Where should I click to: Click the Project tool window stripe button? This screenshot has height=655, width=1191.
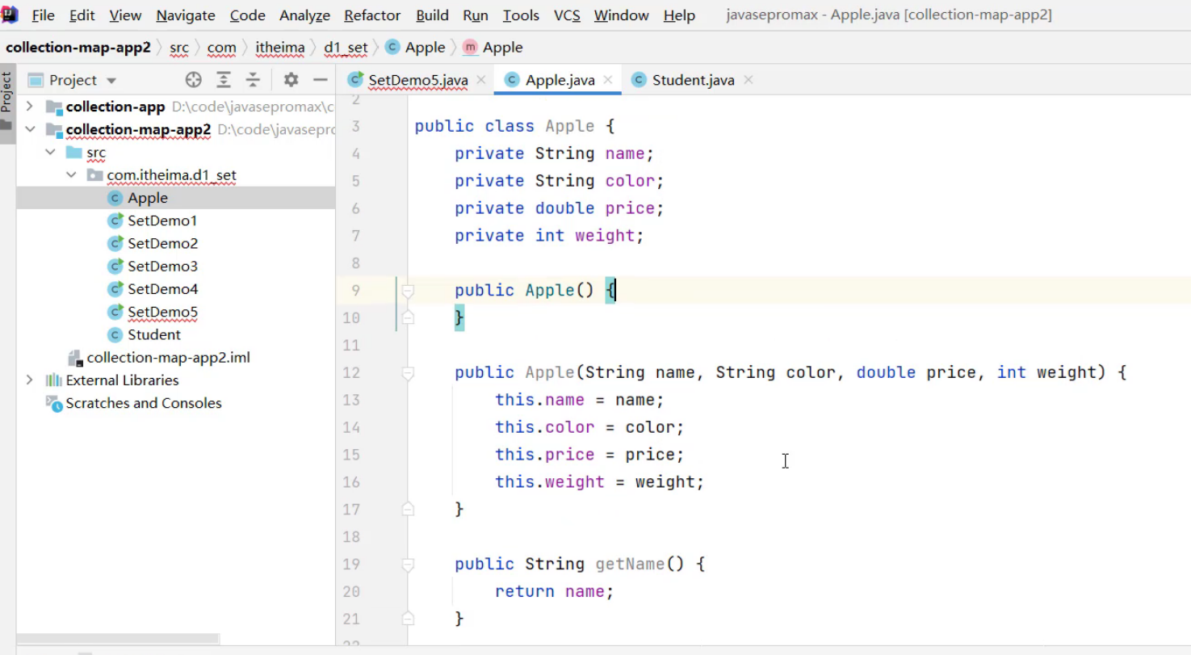[x=7, y=103]
